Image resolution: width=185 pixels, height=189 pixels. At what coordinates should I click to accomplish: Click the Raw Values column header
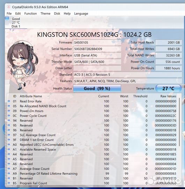168,96
